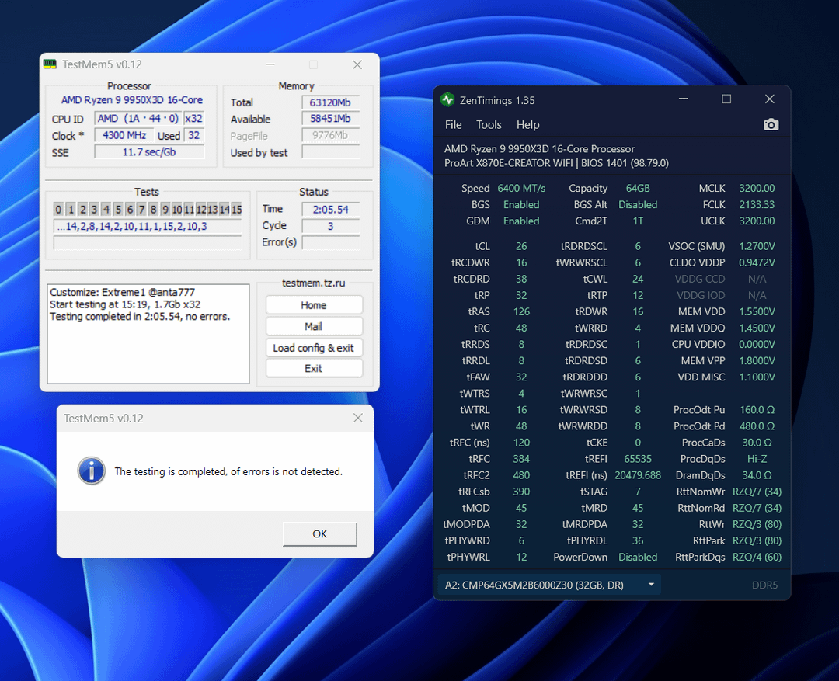Click the Cmd2T 1T value
Image resolution: width=839 pixels, height=681 pixels.
tap(638, 221)
